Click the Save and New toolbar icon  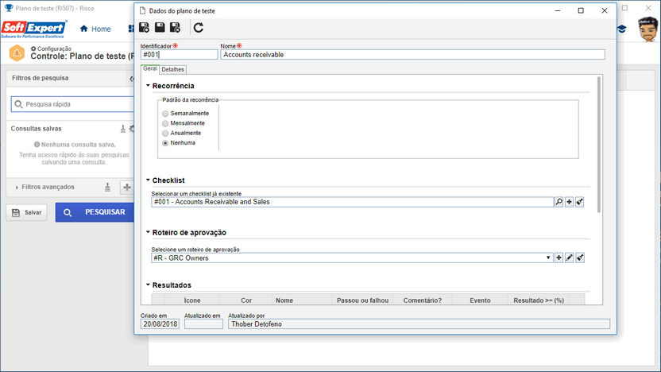tap(144, 28)
